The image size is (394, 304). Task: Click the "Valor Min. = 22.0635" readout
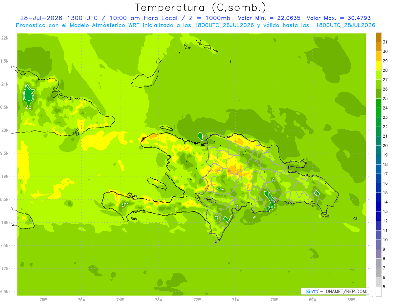pos(269,18)
